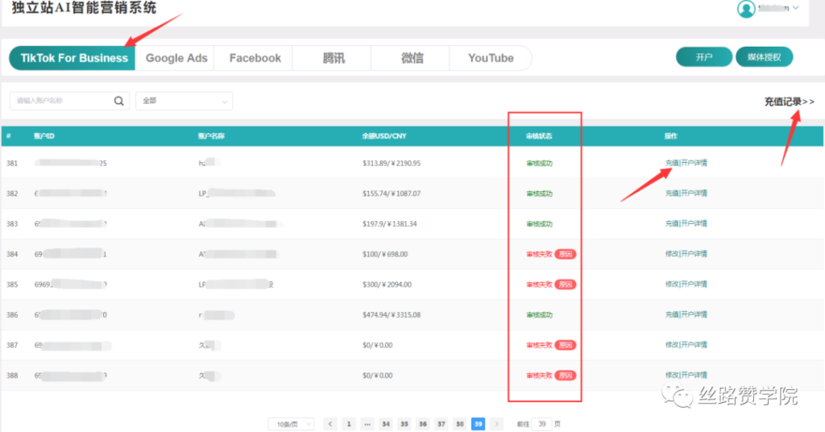Click the 审核成功 status in row 386
This screenshot has width=825, height=432.
point(539,315)
